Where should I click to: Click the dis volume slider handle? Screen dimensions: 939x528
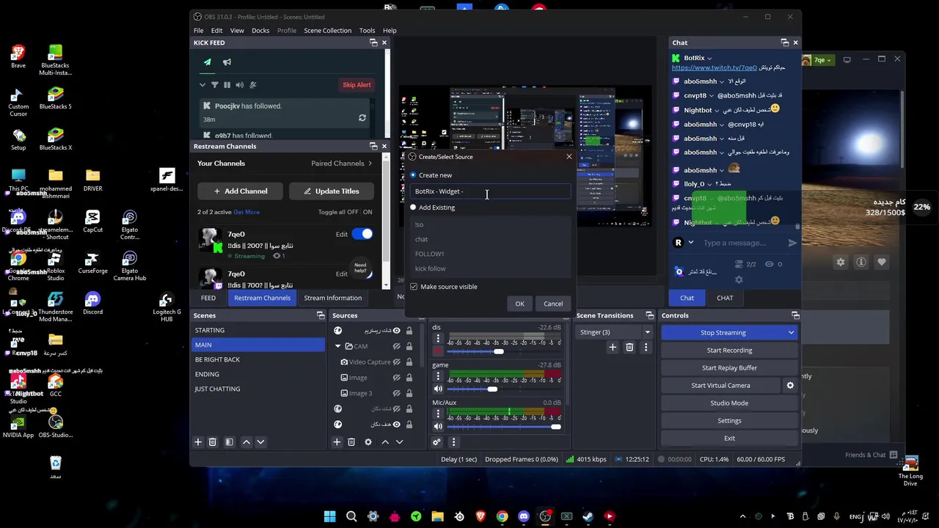pos(499,351)
